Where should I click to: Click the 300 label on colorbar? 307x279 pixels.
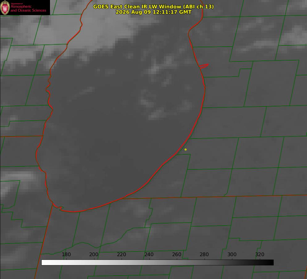232,254
